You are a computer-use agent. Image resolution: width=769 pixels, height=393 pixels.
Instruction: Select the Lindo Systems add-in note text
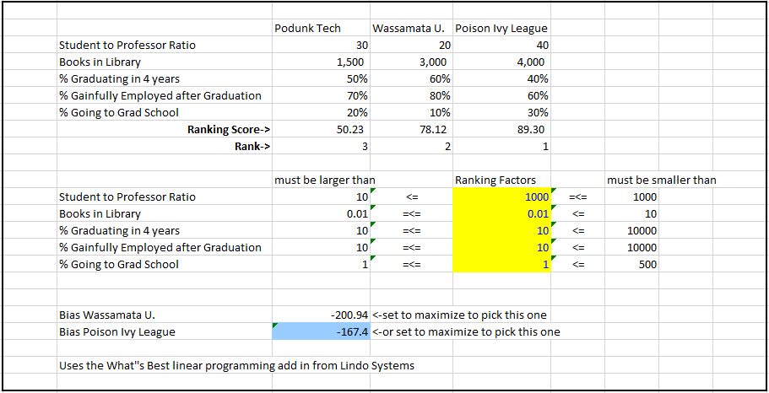pos(236,366)
